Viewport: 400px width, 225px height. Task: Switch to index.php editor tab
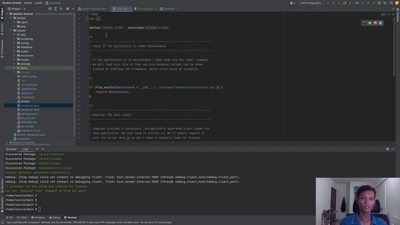tap(122, 9)
